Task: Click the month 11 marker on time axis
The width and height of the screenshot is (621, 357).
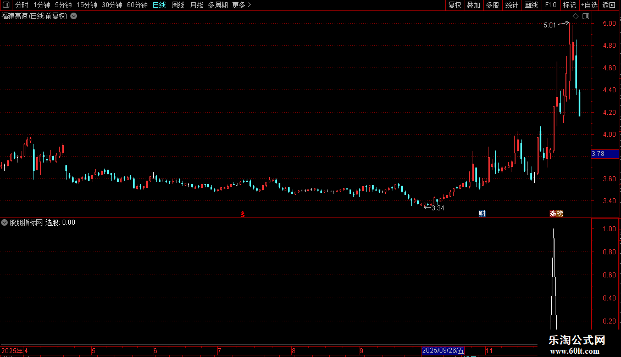Action: (x=490, y=350)
